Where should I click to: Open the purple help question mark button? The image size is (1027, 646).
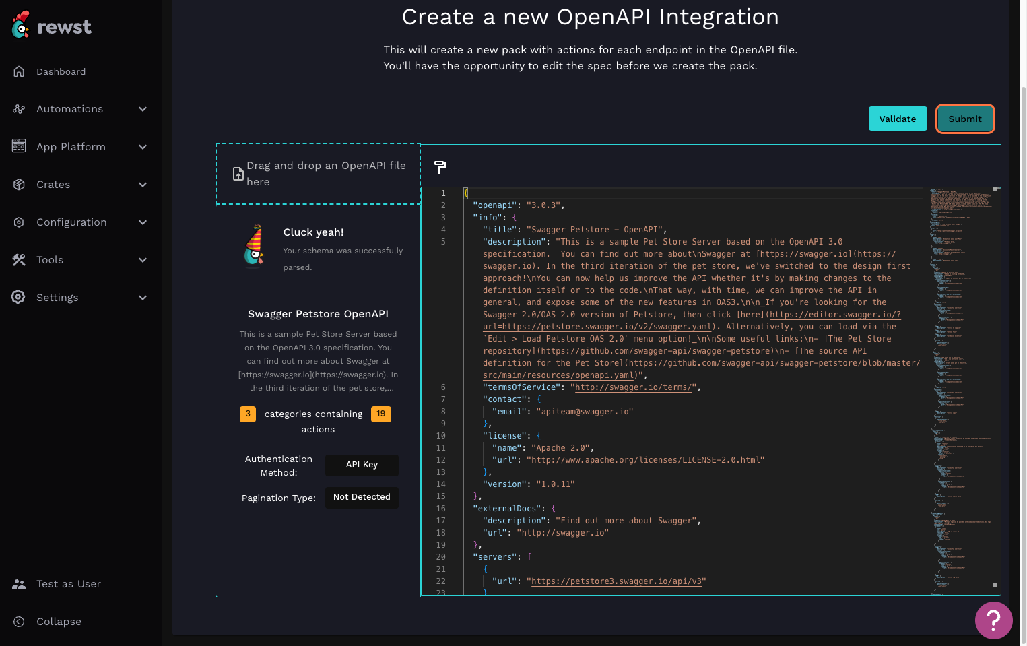tap(993, 620)
